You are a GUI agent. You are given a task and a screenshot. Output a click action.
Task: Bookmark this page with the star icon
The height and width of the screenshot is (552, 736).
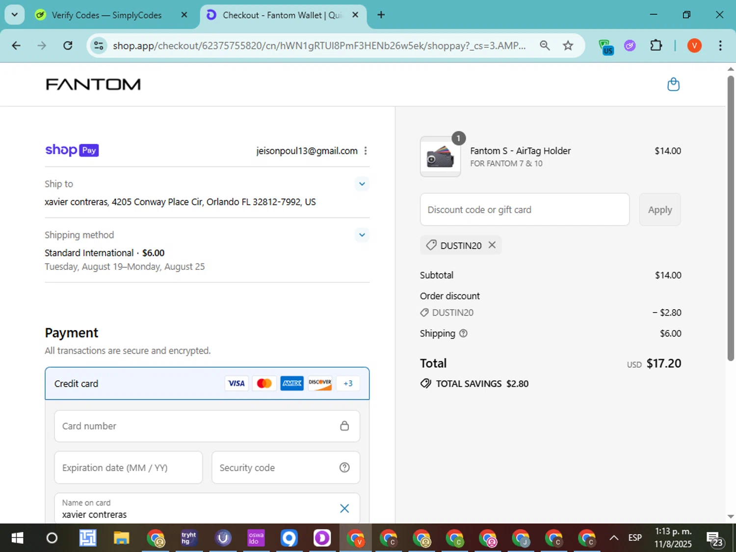click(568, 46)
